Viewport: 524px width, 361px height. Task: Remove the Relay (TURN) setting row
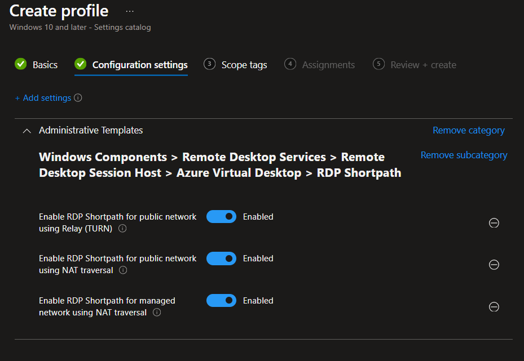click(x=494, y=223)
